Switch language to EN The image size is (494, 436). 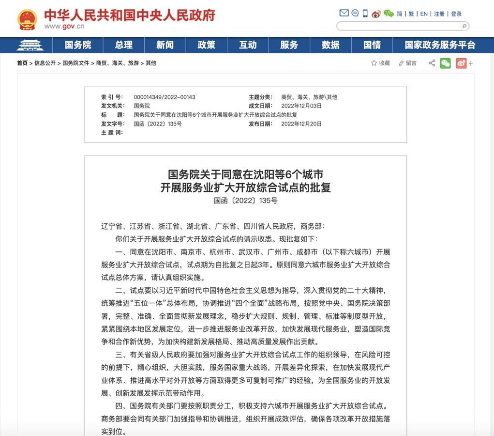pyautogui.click(x=424, y=14)
